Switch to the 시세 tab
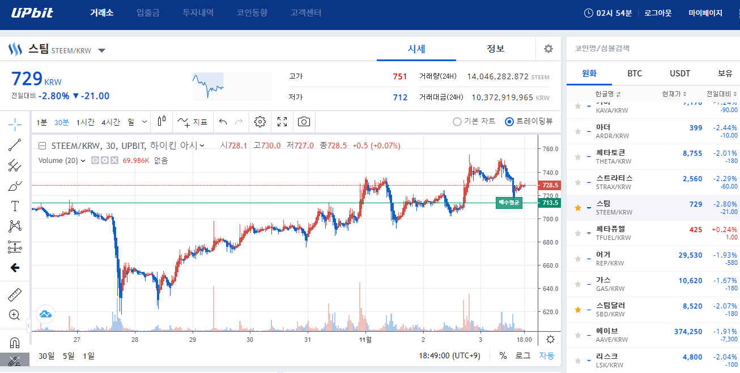Image resolution: width=740 pixels, height=373 pixels. tap(416, 49)
